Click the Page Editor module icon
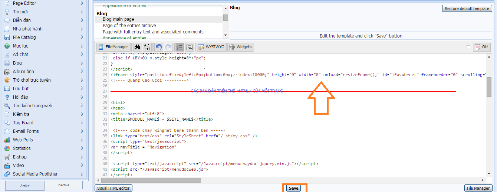This screenshot has width=497, height=193. 7,3
